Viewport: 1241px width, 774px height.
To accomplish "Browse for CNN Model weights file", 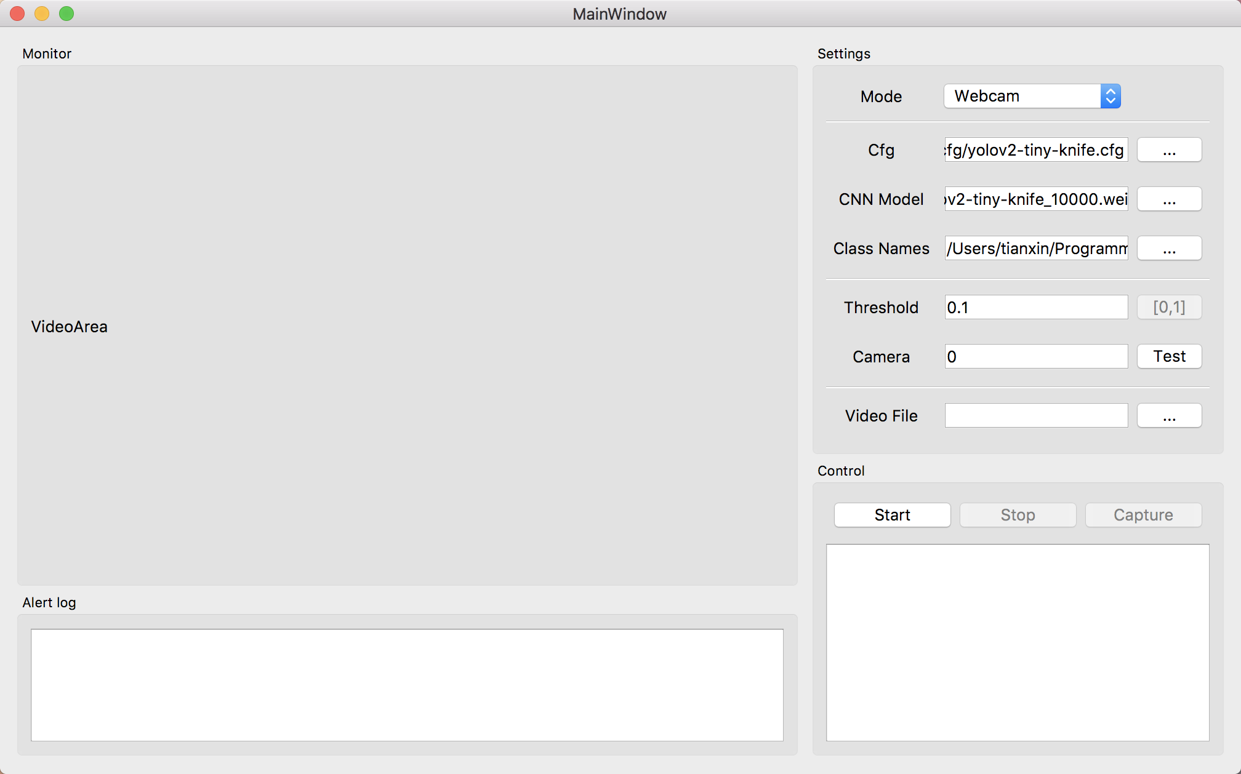I will [1169, 199].
